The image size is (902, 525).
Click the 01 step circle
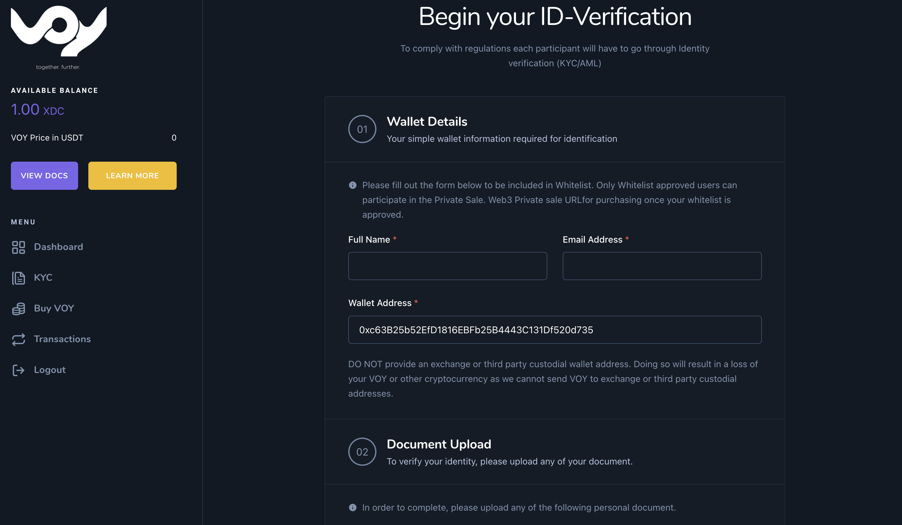click(362, 129)
